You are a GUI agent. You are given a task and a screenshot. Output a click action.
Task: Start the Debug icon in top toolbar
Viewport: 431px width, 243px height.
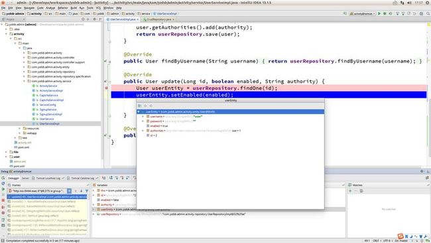[x=385, y=13]
